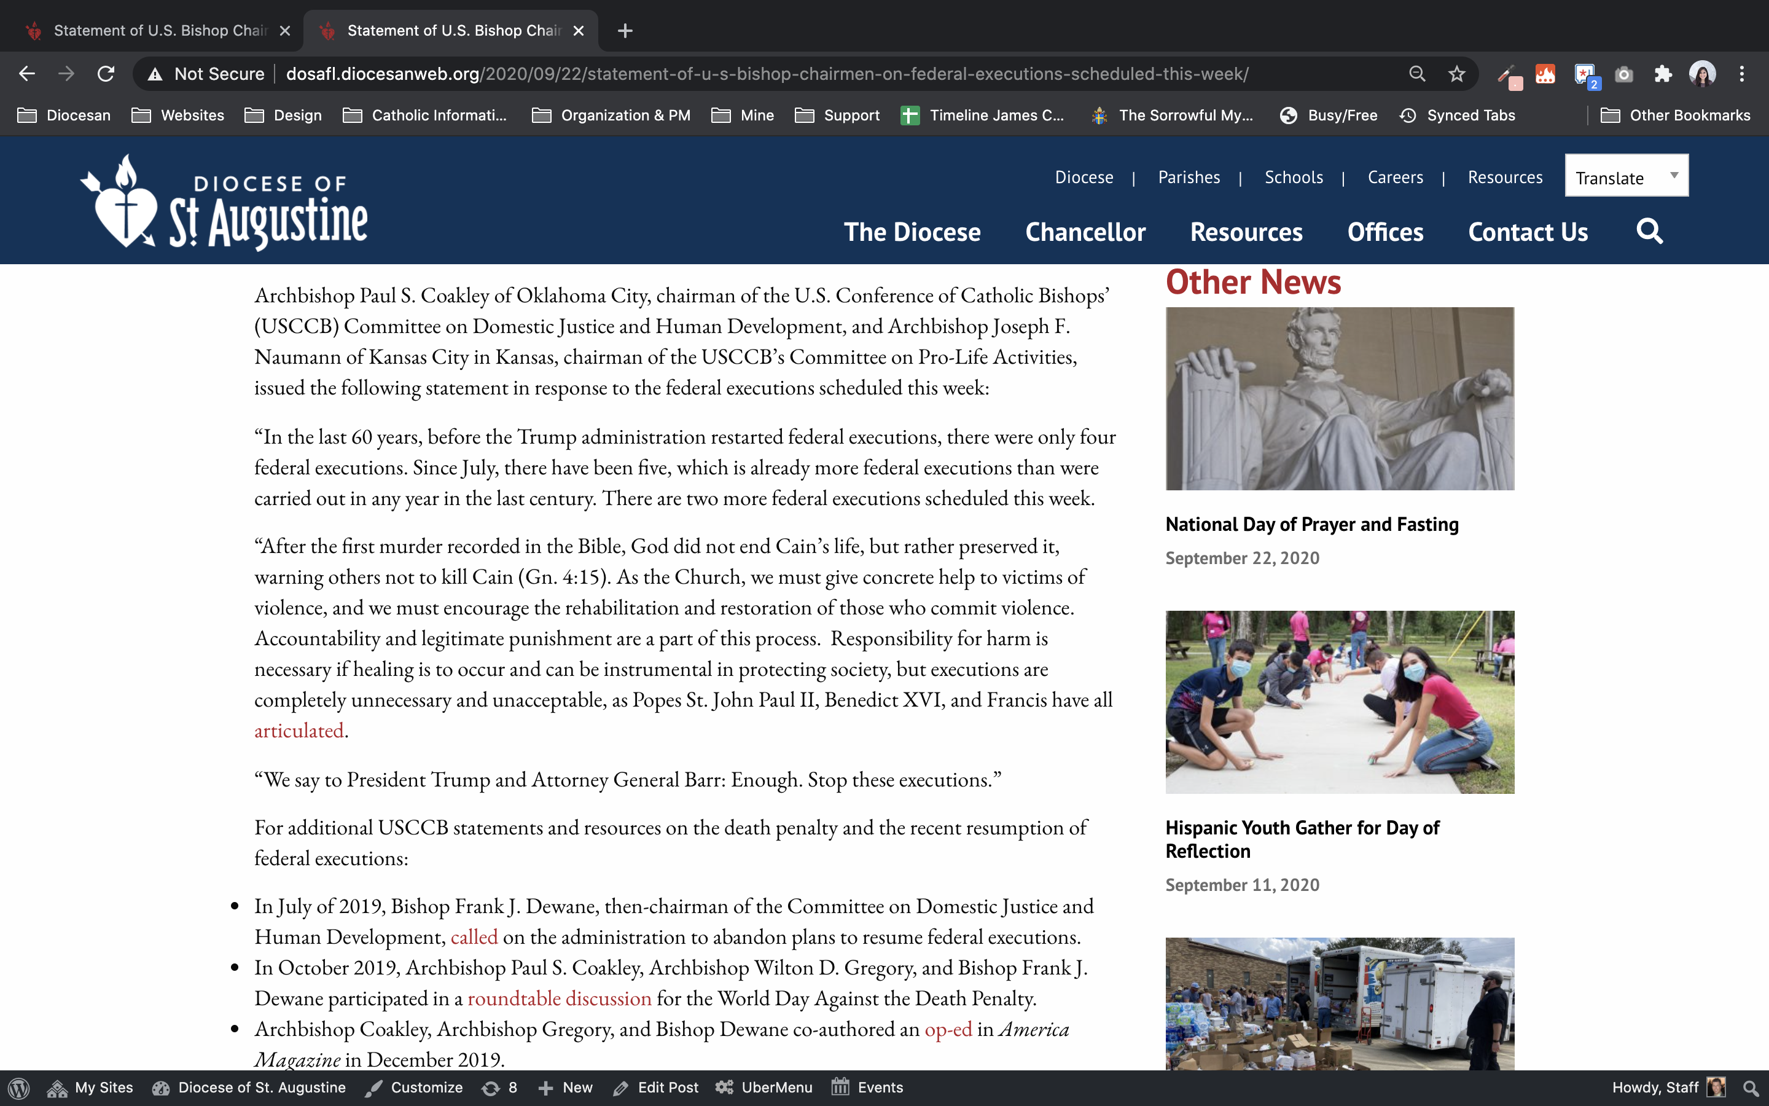Open The Diocese navigation menu
The image size is (1769, 1106).
click(x=912, y=233)
